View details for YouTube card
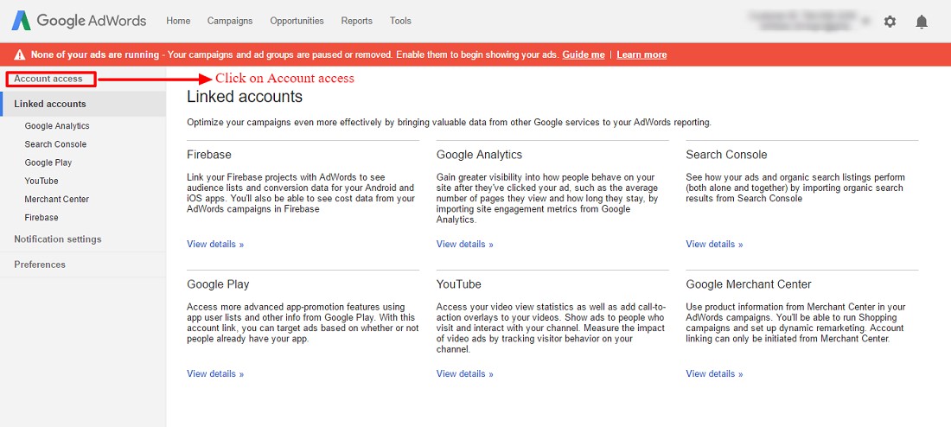951x427 pixels. point(464,373)
